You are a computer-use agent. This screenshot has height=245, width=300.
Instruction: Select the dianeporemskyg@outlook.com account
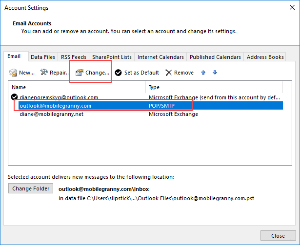coord(59,97)
